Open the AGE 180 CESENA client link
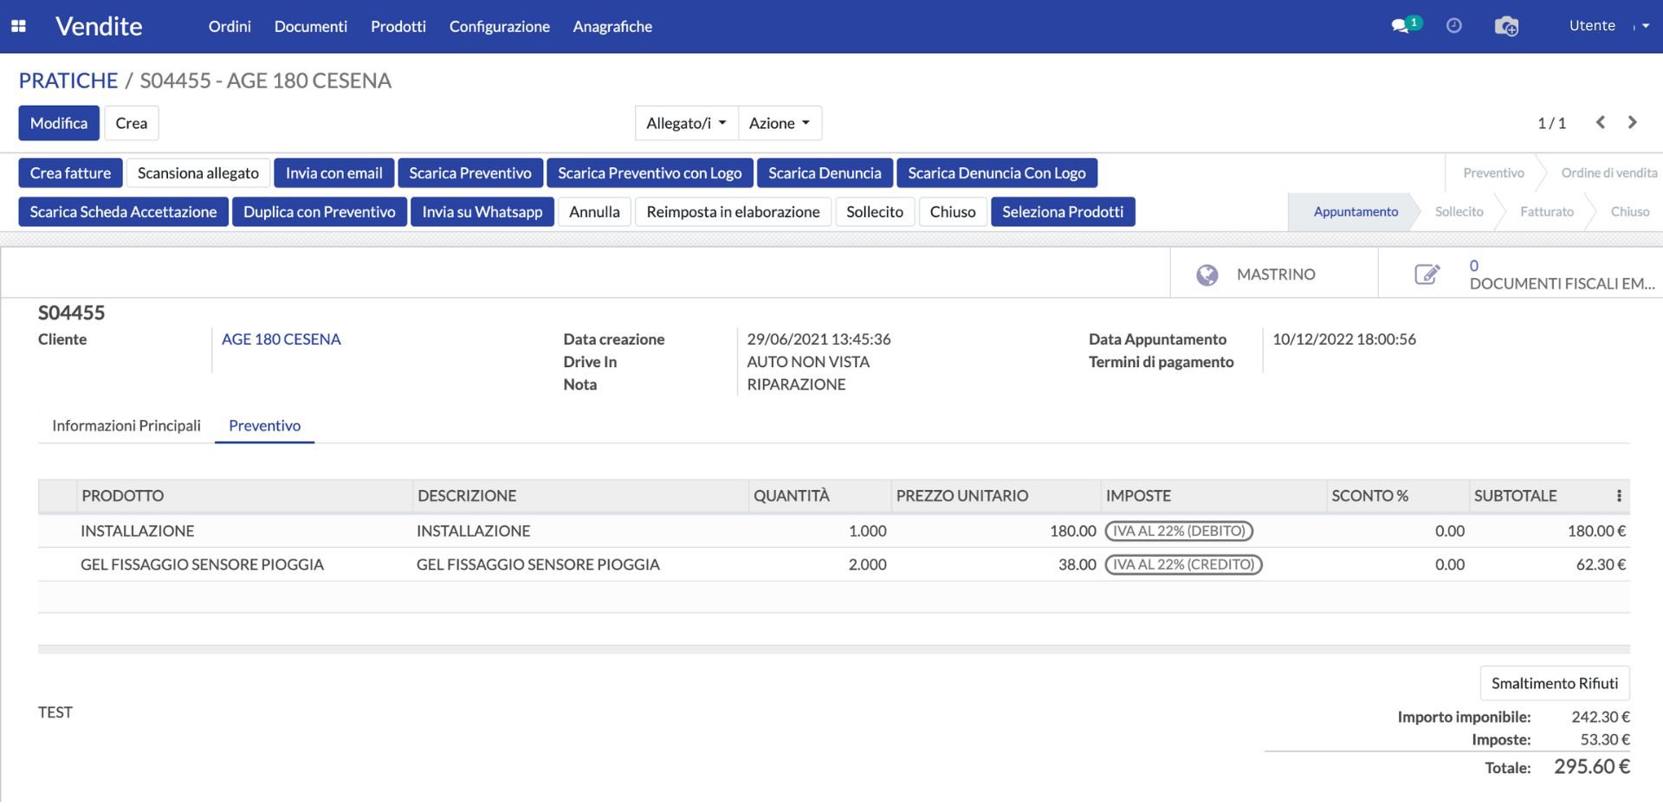 coord(281,339)
